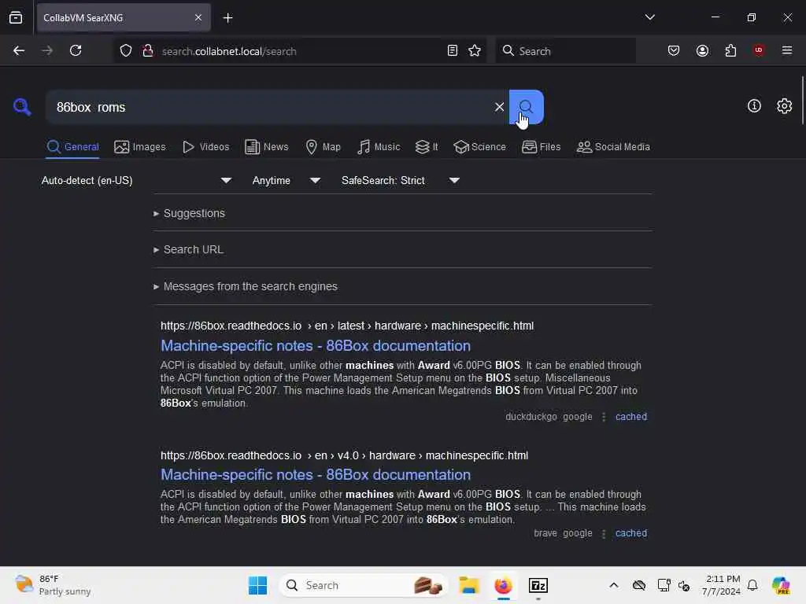The height and width of the screenshot is (604, 806).
Task: Open the Anytime time range dropdown
Action: [x=286, y=180]
